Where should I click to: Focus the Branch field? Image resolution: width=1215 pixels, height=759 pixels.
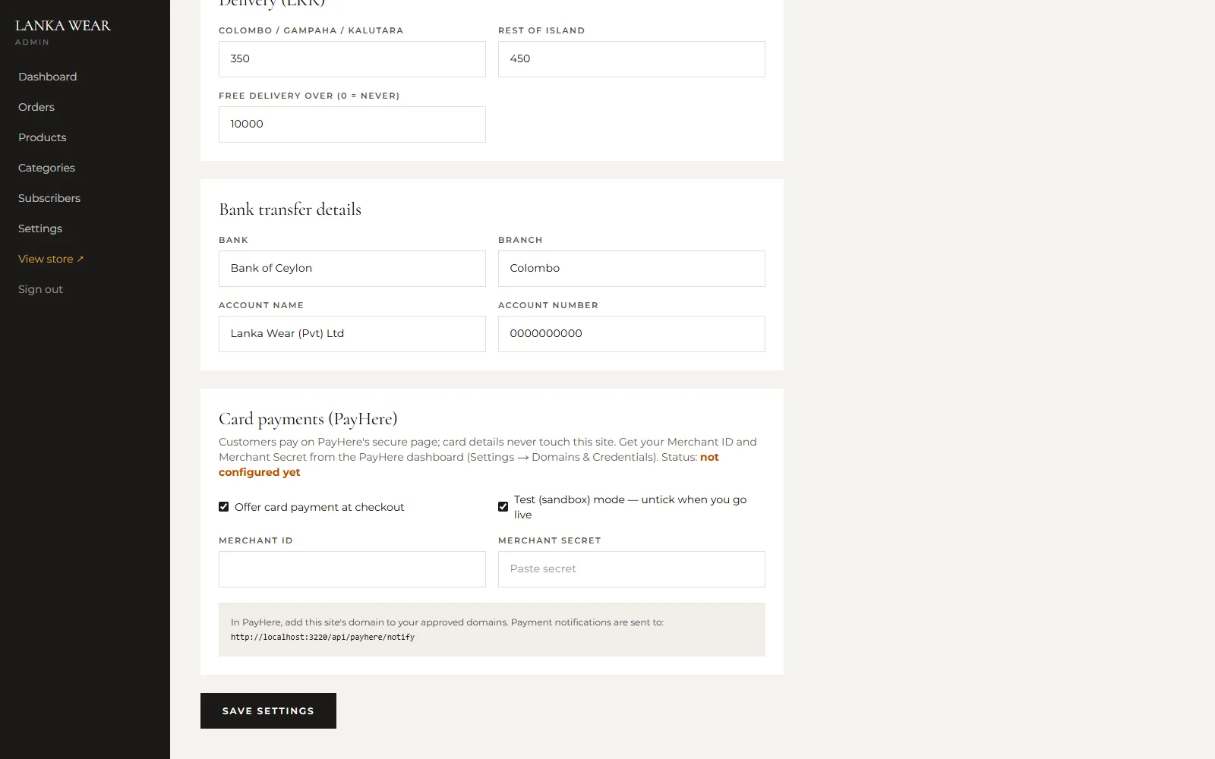point(632,269)
